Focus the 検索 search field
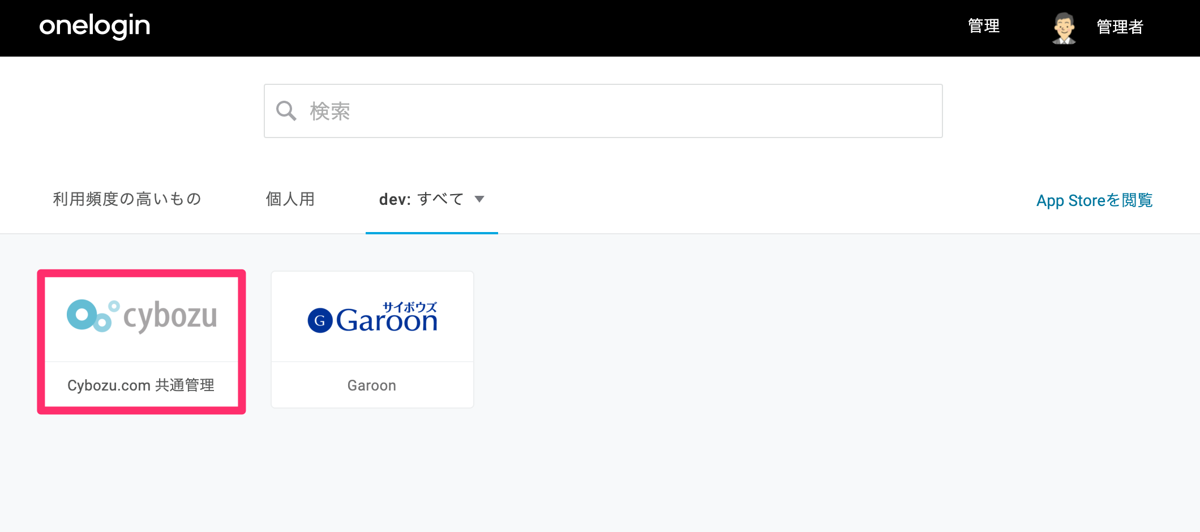Image resolution: width=1200 pixels, height=532 pixels. pos(603,111)
